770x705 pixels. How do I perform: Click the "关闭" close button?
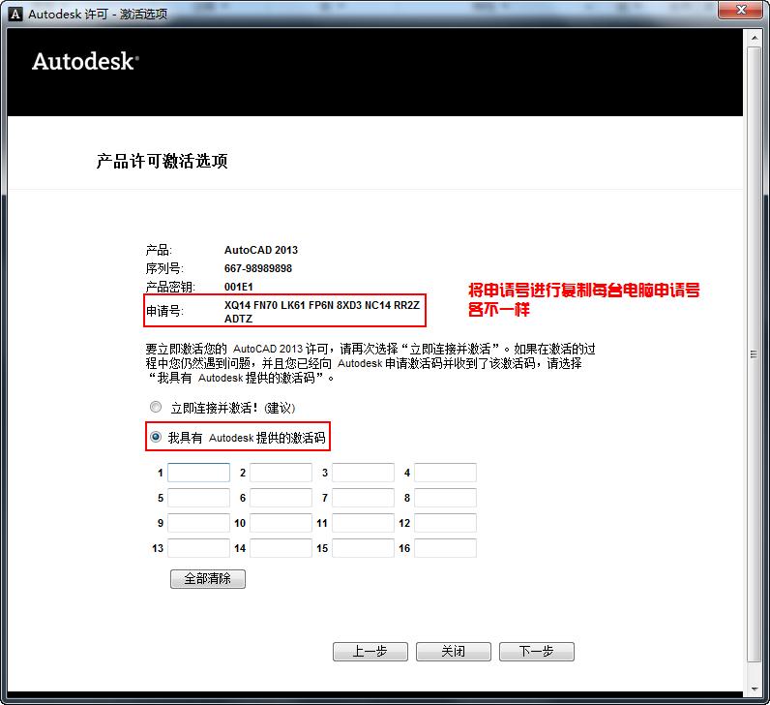tap(454, 652)
